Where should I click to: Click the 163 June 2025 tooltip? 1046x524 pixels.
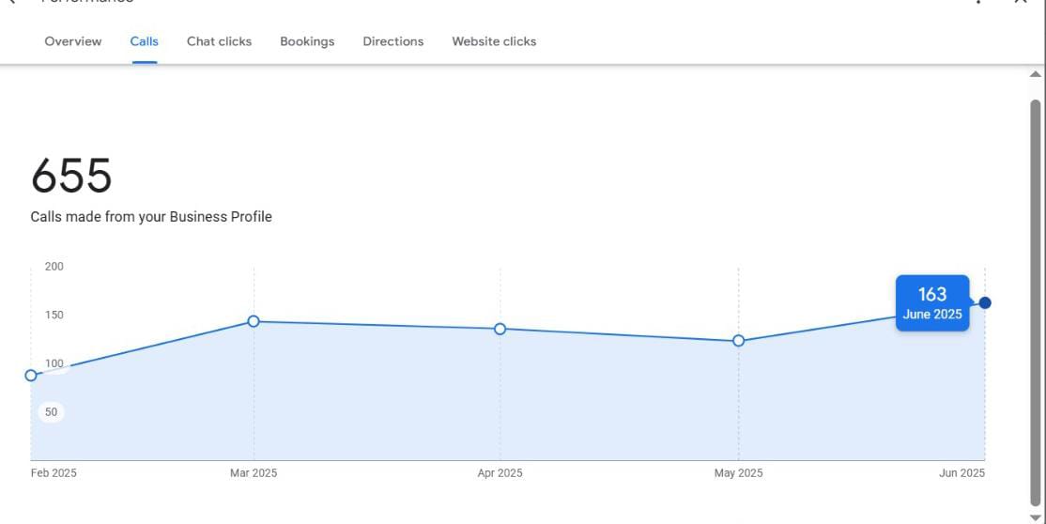click(x=932, y=303)
